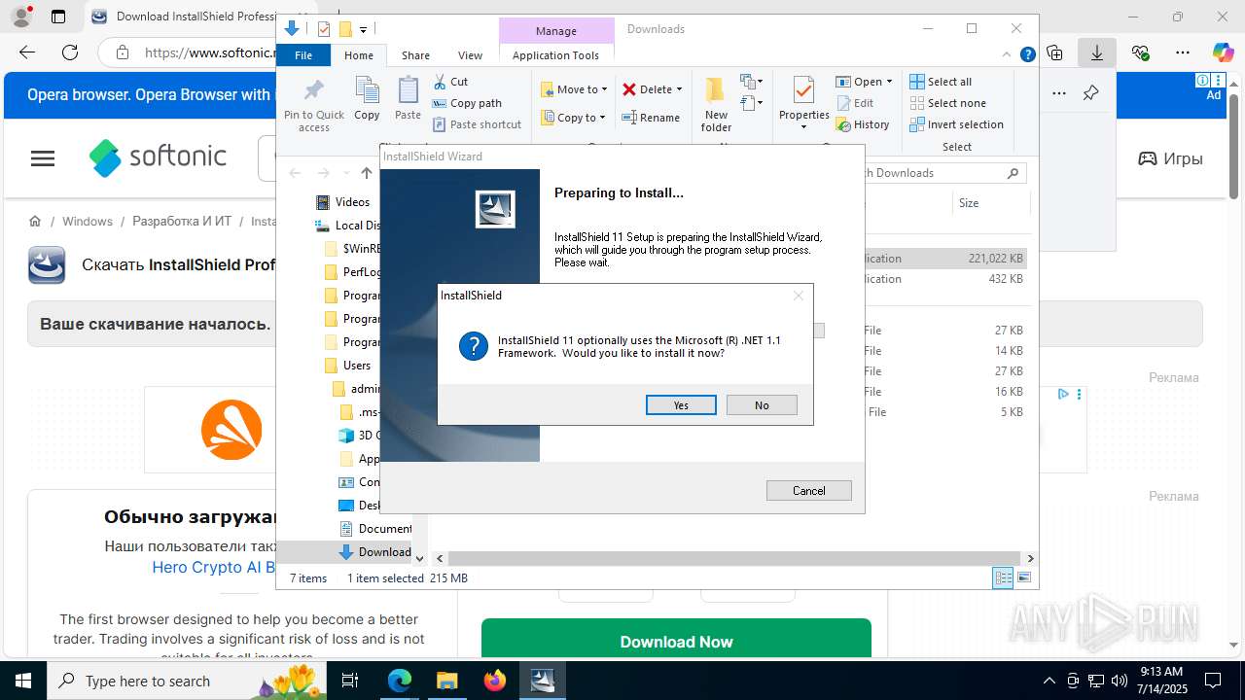Open Edge downloads toolbar icon
Image resolution: width=1245 pixels, height=700 pixels.
tap(1096, 52)
